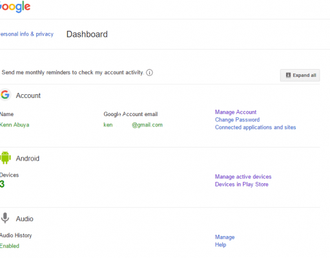Click the info icon beside monthly reminders
Viewport: 330px width, 258px height.
[x=149, y=73]
